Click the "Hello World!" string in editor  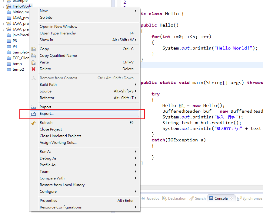[x=233, y=48]
